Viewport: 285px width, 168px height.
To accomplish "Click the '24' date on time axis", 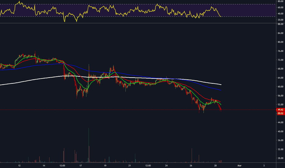I will point(166,166).
